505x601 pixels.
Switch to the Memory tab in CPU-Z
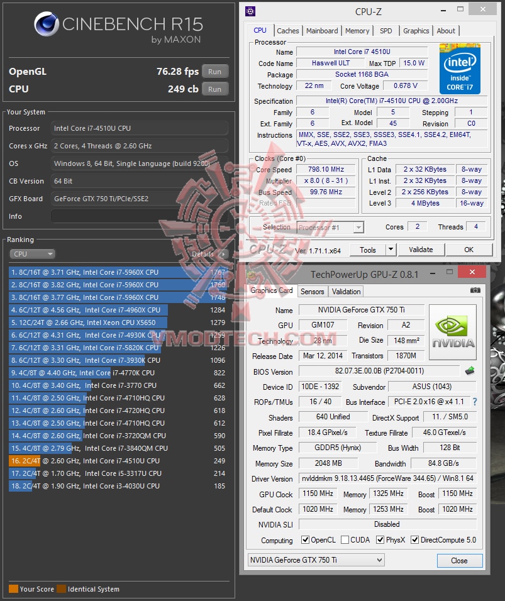[x=357, y=31]
